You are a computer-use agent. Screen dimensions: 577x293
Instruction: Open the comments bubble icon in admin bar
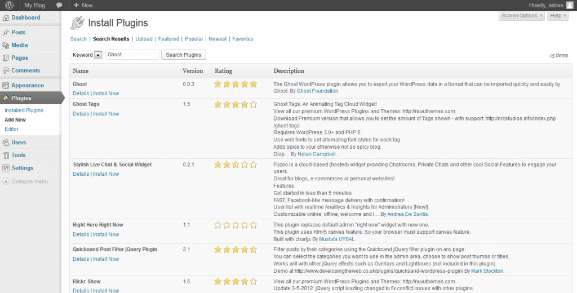[59, 5]
